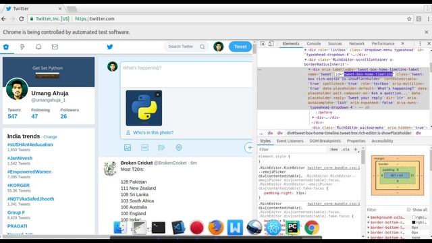
Task: Open Notifications bell icon
Action: 38,47
